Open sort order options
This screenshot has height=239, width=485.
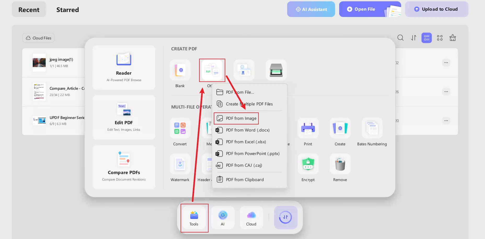pos(413,38)
